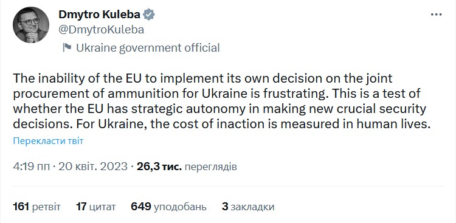The height and width of the screenshot is (223, 456).
Task: Open the 649 уподобань likes list
Action: [168, 207]
